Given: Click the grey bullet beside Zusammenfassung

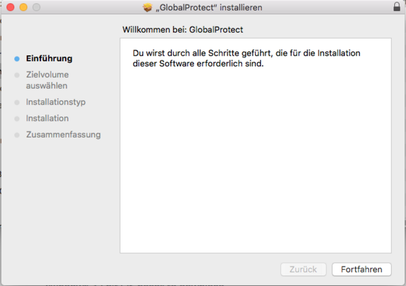Looking at the screenshot, I should tap(17, 135).
